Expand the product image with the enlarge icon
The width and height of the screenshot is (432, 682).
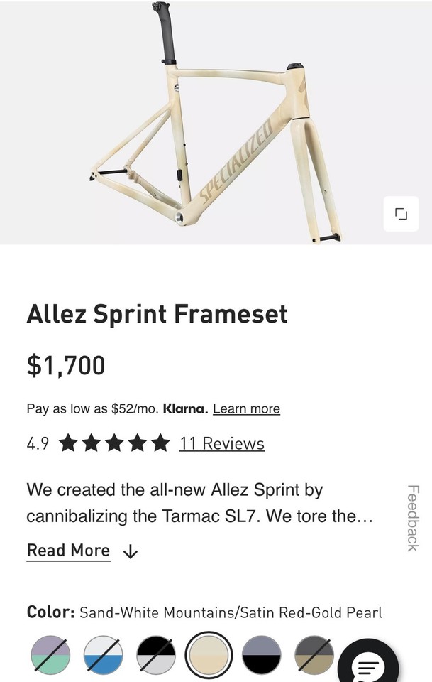401,214
